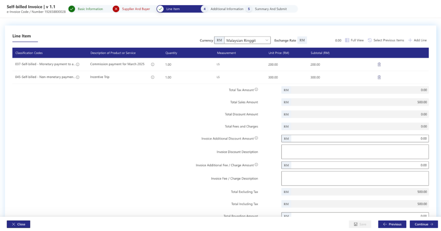Jump to Additional Information step
Image resolution: width=441 pixels, height=231 pixels.
pyautogui.click(x=227, y=9)
